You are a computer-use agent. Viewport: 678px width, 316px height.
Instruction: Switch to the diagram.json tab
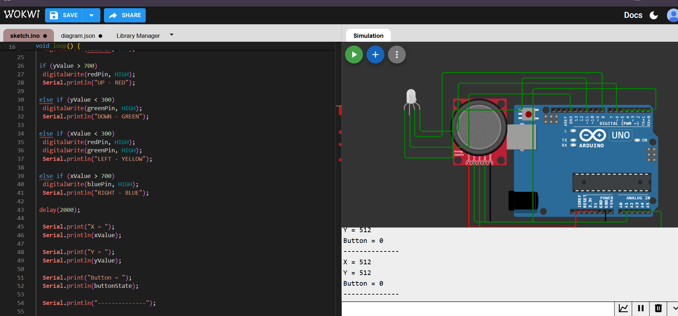tap(81, 36)
